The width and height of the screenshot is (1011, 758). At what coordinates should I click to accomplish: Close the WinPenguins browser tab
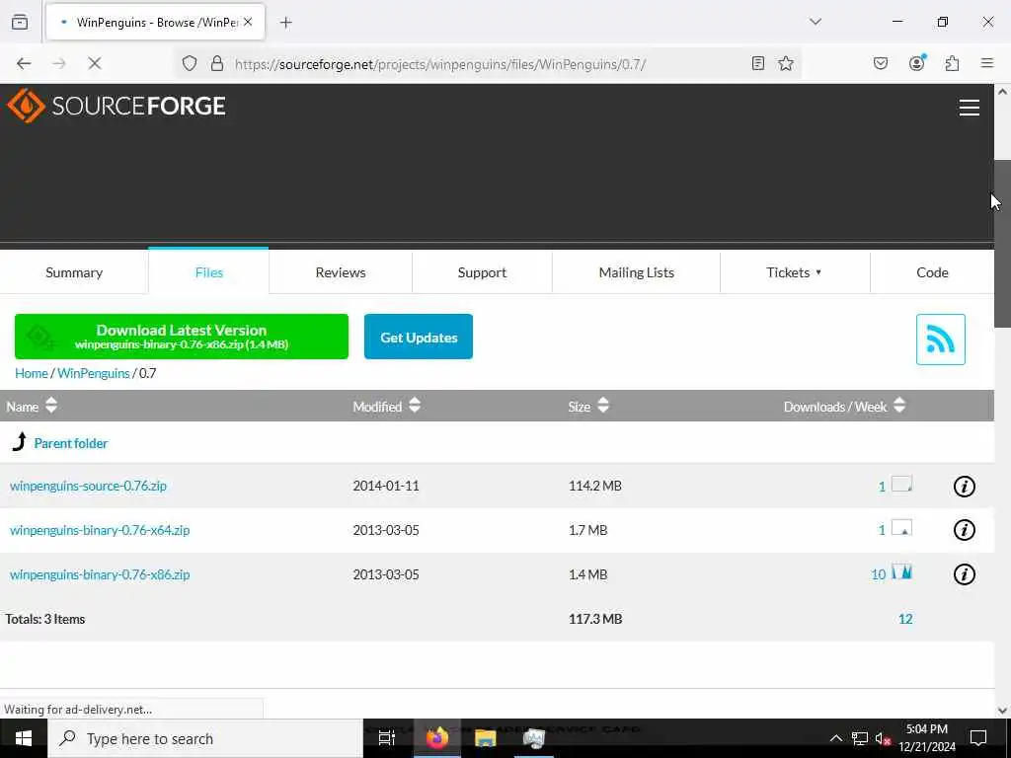(x=248, y=22)
